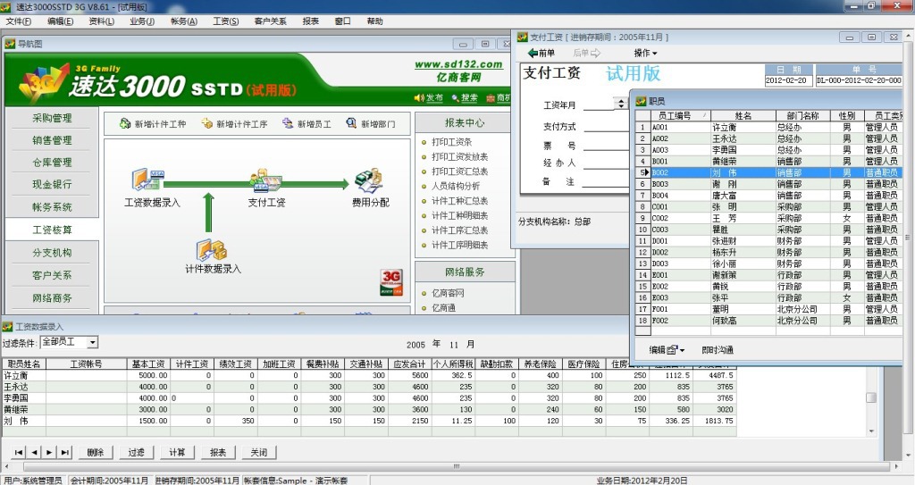
Task: Click 即时沟通 in 职员 window
Action: coord(718,349)
